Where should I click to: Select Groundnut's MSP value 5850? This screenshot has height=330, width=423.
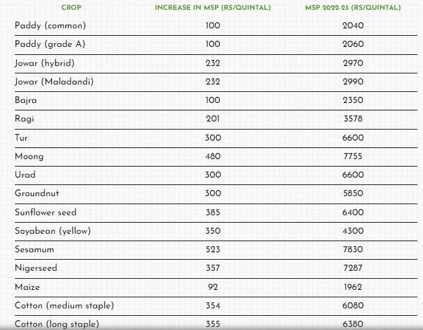(353, 194)
